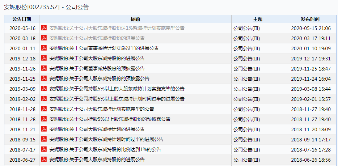Click PDF icon in 2020-01-11 row
Image resolution: width=338 pixels, height=166 pixels.
pyautogui.click(x=44, y=48)
